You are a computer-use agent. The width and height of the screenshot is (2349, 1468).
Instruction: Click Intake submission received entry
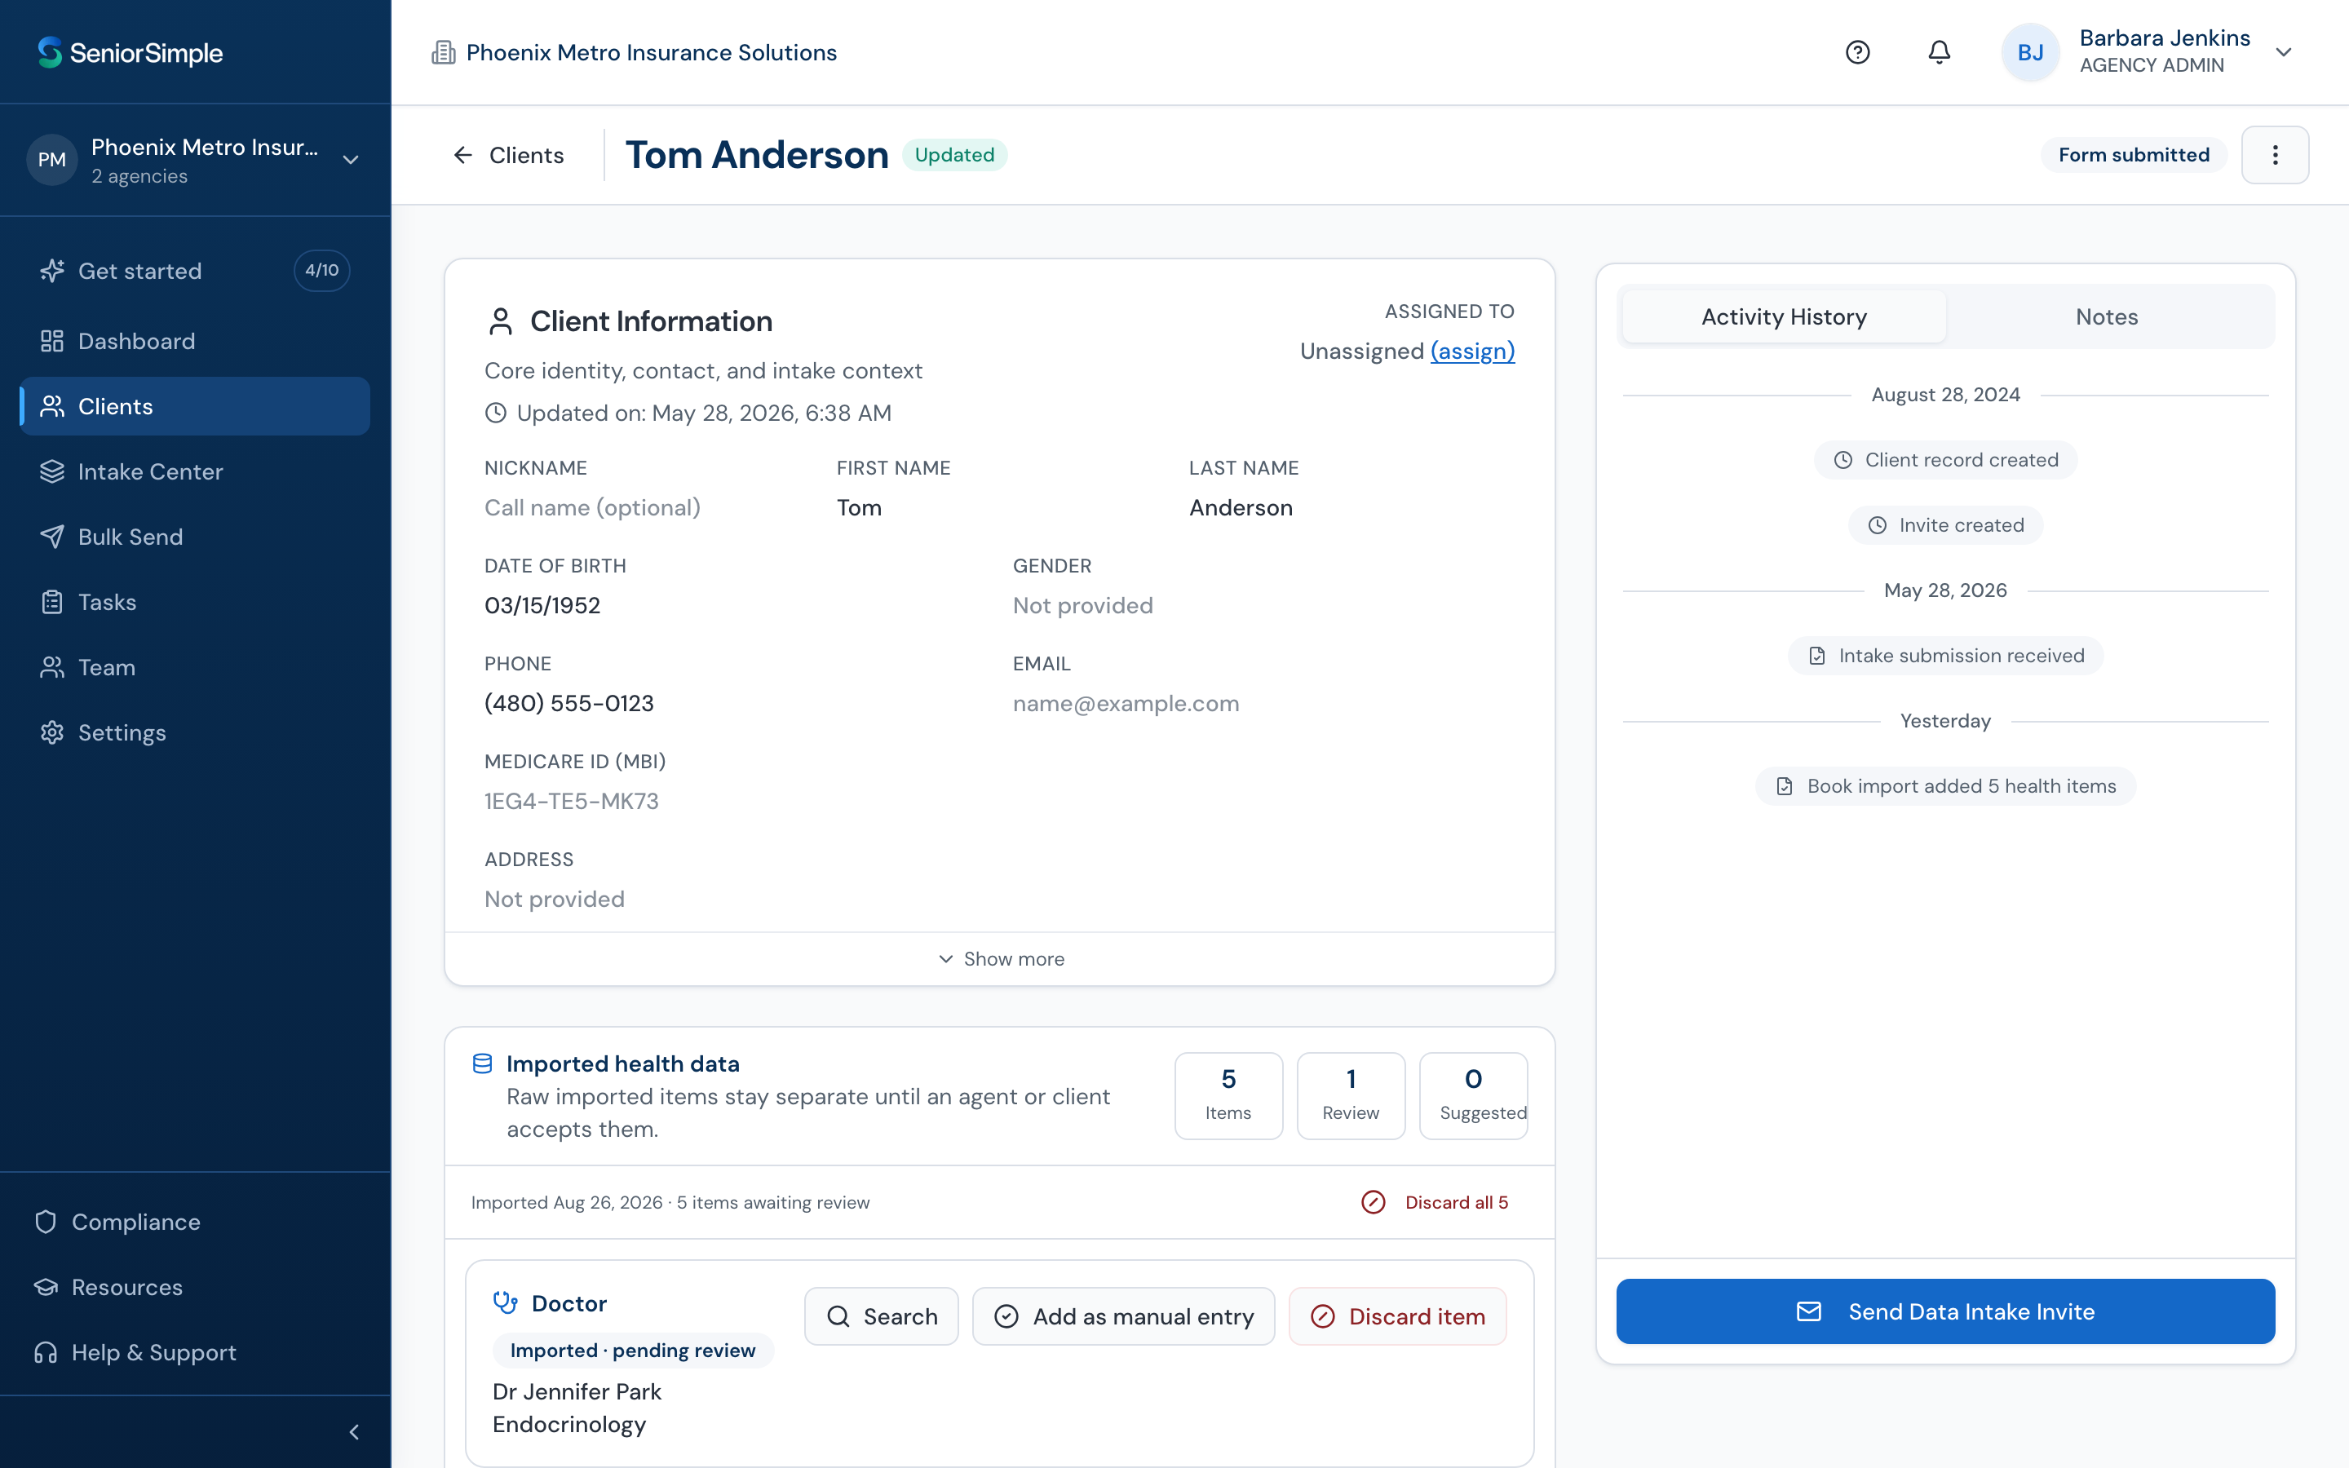1945,657
